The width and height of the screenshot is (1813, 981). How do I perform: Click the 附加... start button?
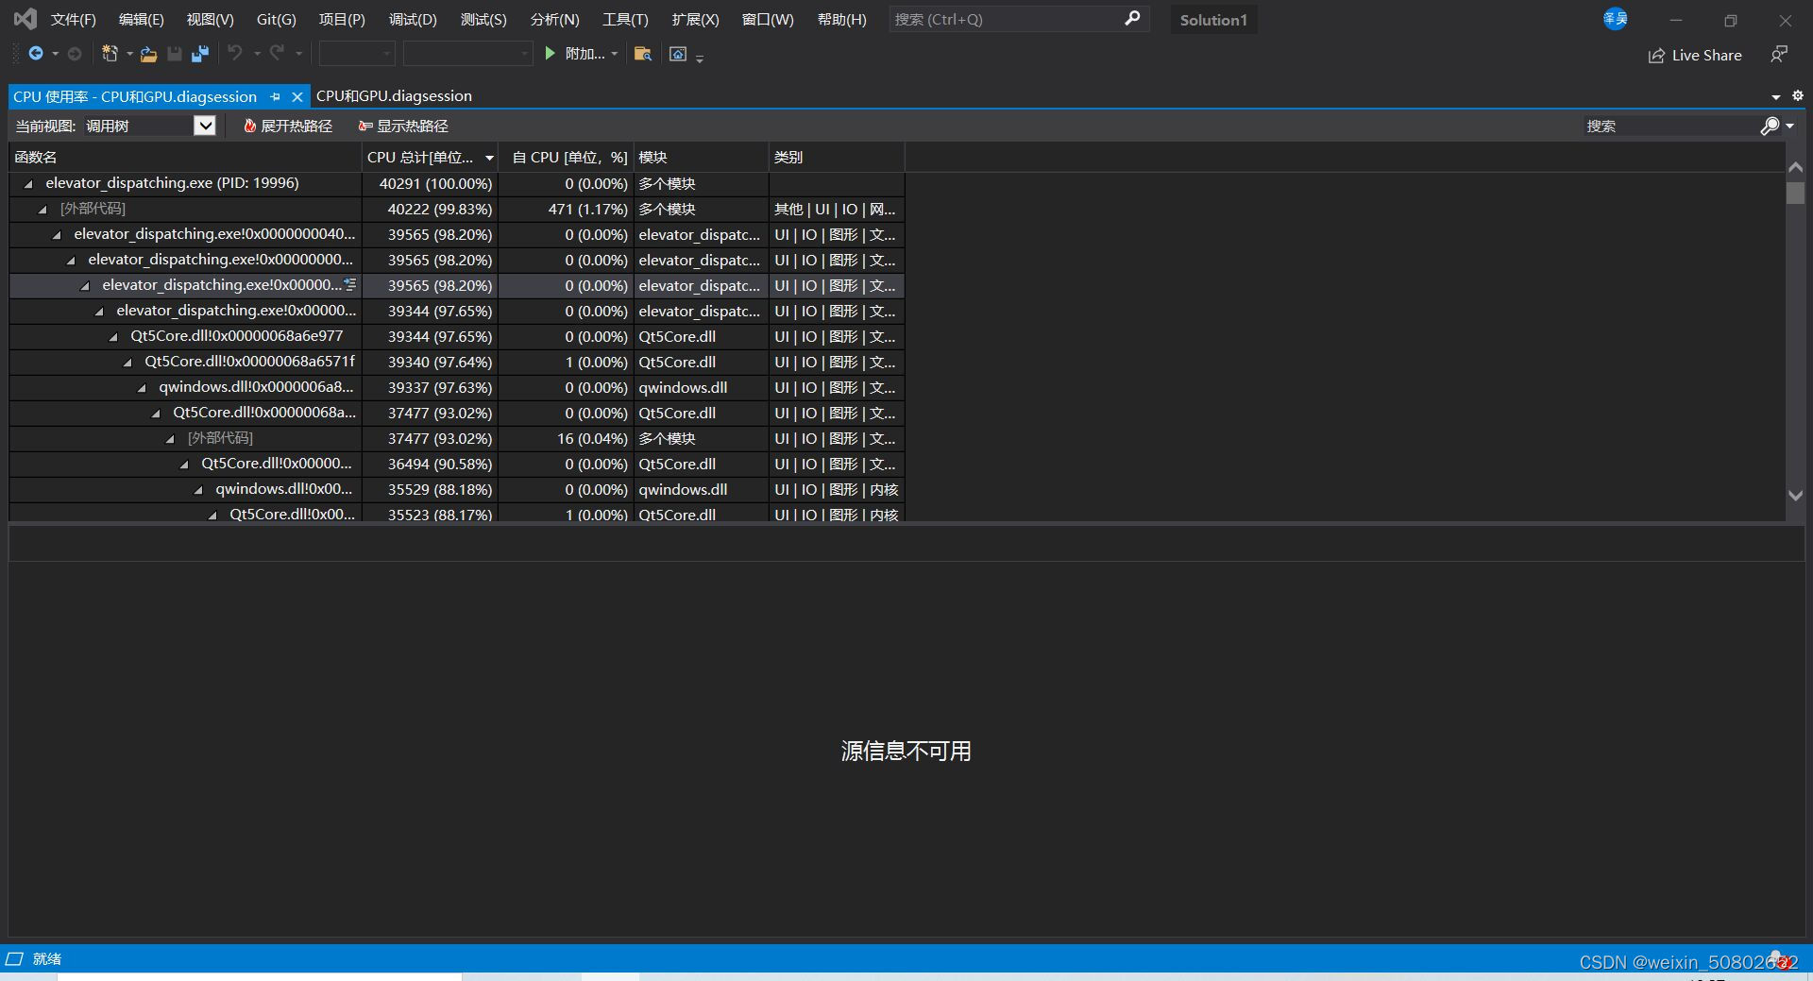point(575,54)
